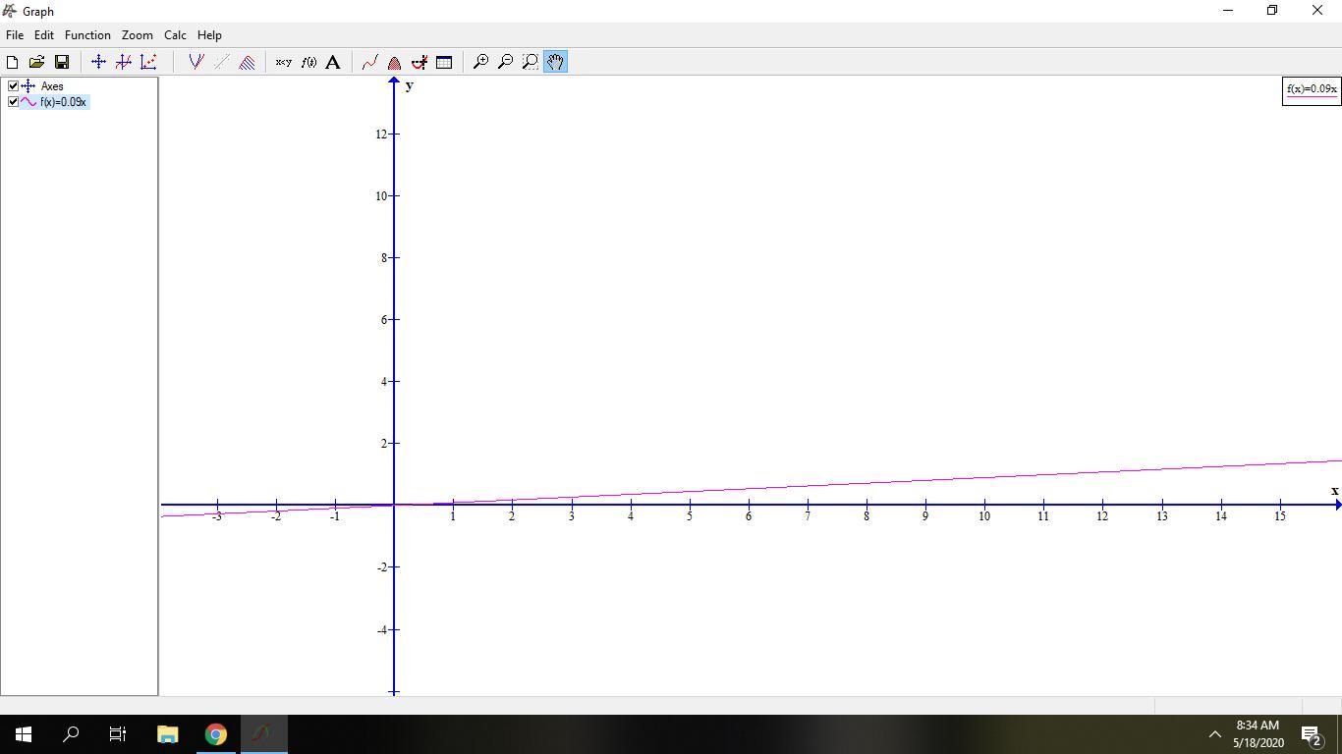Zoom in on the graph

(x=480, y=62)
